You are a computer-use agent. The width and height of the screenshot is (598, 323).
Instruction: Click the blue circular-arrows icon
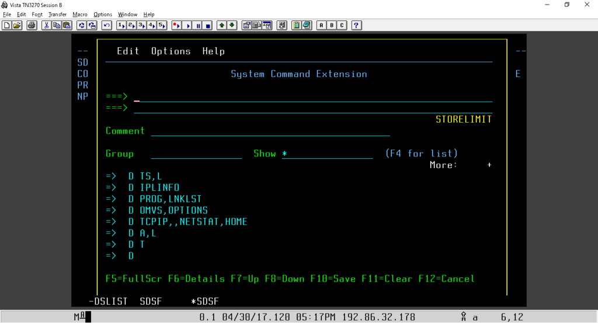click(82, 26)
